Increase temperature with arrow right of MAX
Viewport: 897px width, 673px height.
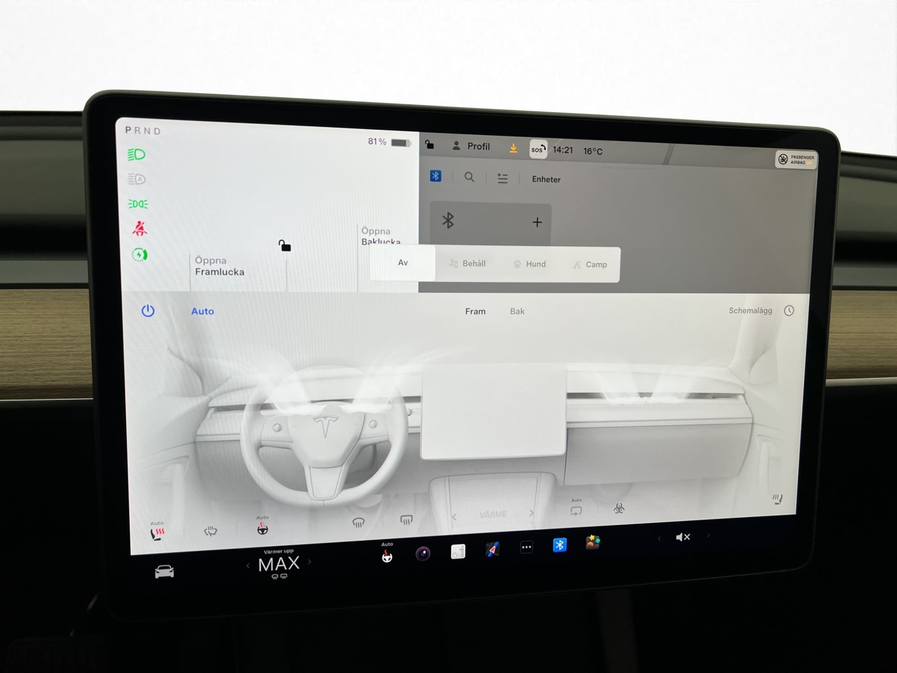click(x=309, y=561)
